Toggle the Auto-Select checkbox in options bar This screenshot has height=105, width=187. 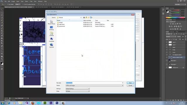pos(7,4)
